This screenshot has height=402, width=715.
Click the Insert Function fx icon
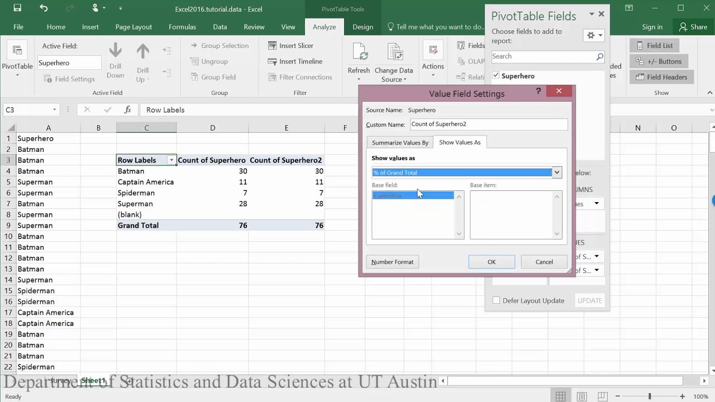(x=128, y=110)
